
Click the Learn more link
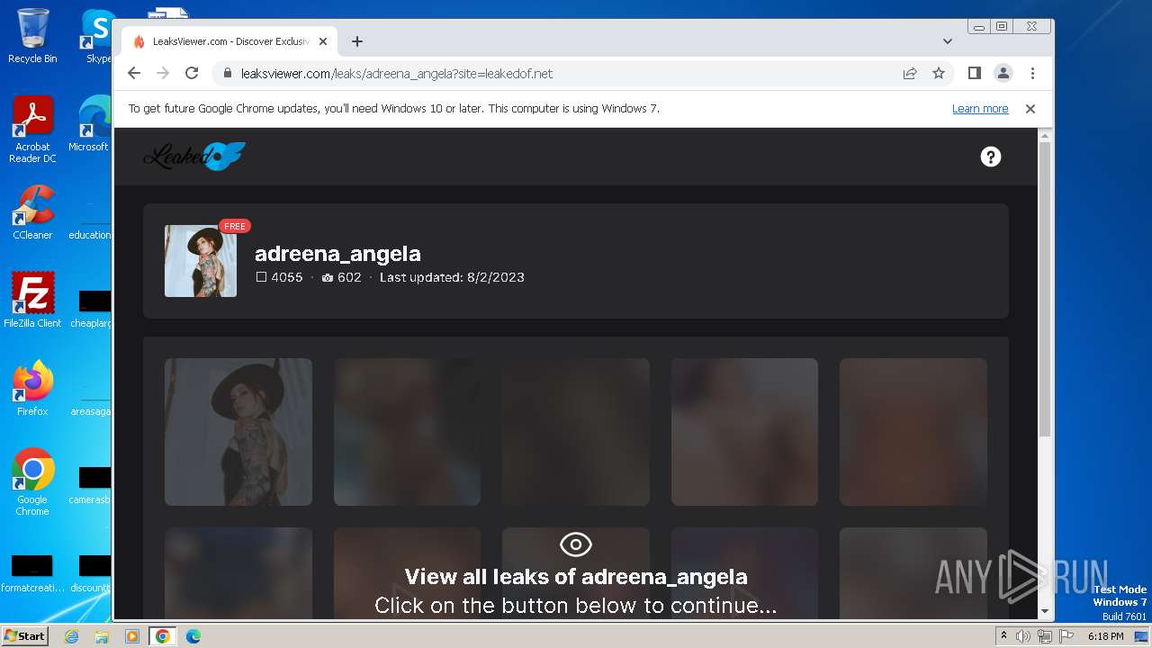pyautogui.click(x=980, y=109)
